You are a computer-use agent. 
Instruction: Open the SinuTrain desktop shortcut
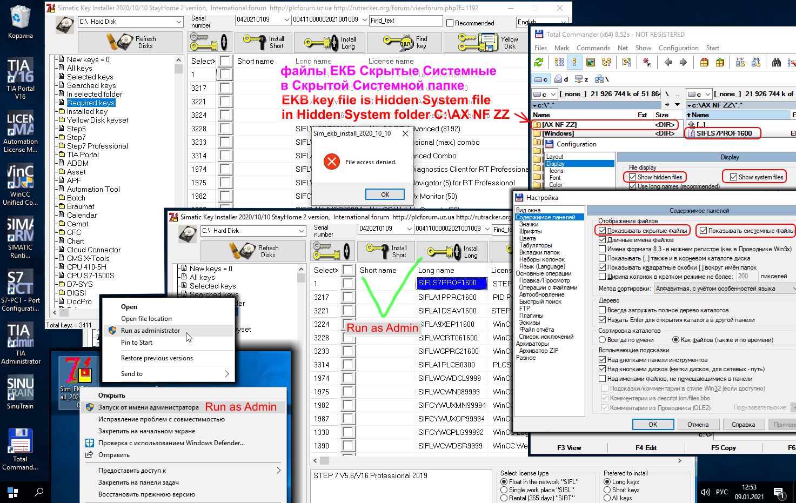(x=20, y=392)
